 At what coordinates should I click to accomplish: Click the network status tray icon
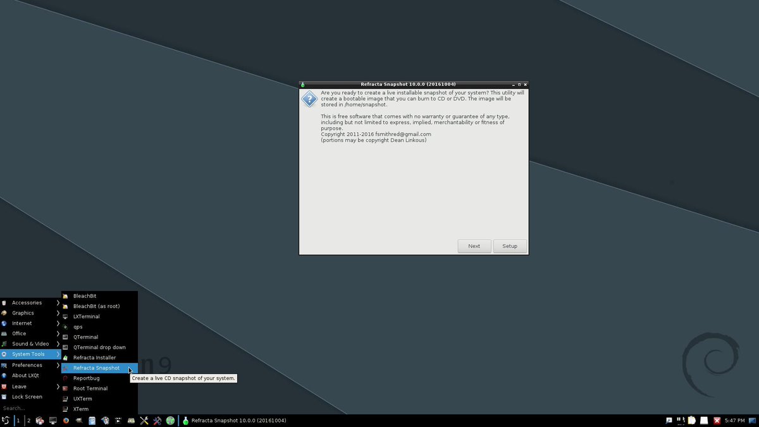click(x=681, y=420)
